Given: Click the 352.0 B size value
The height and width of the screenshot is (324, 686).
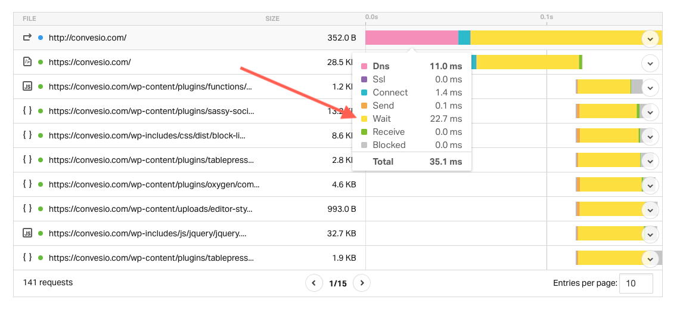Looking at the screenshot, I should [x=342, y=38].
